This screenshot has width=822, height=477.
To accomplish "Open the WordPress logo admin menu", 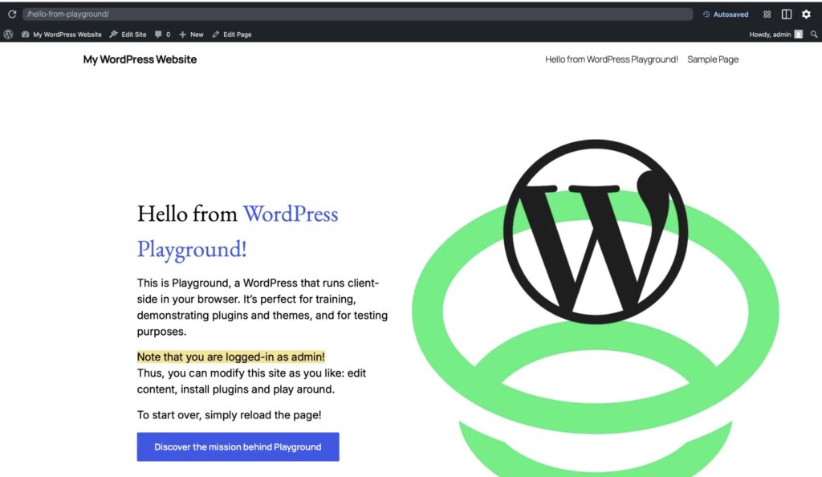I will tap(8, 35).
